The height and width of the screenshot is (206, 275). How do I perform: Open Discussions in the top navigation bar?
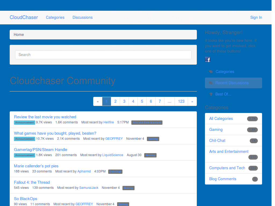(x=83, y=17)
